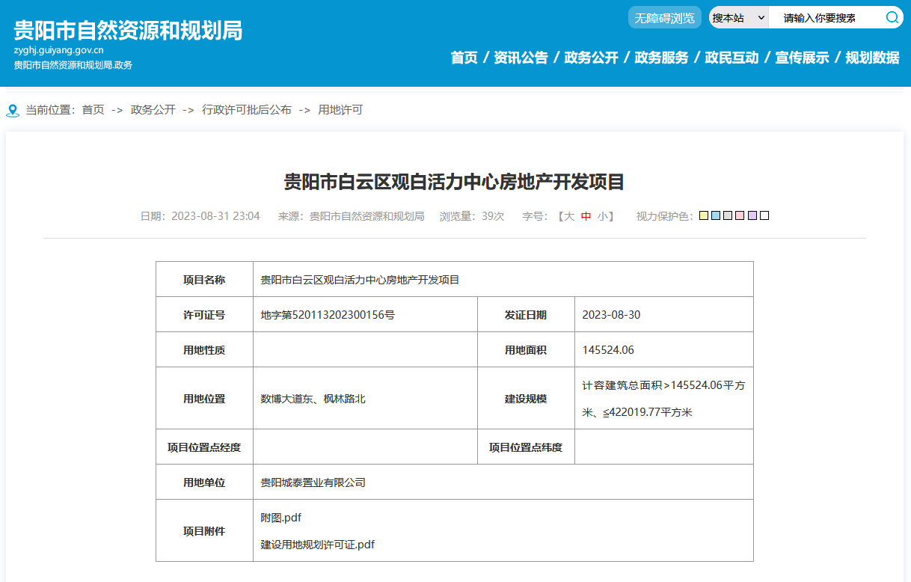Select the yellow eye-protection color swatch
911x582 pixels.
tap(704, 216)
